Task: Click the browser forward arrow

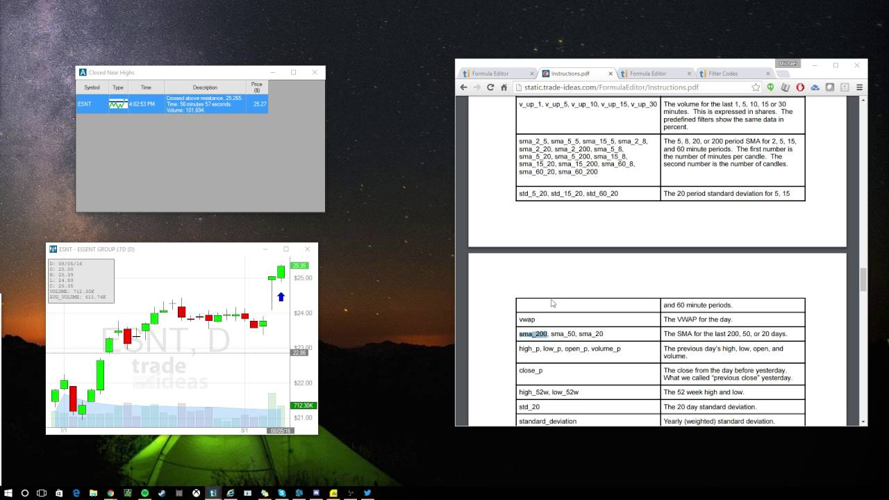Action: [476, 87]
